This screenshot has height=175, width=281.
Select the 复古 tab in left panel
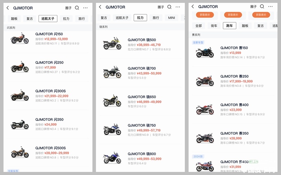(30, 19)
